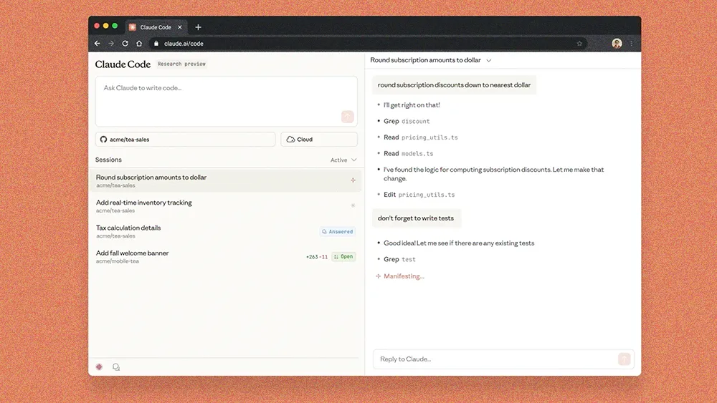The height and width of the screenshot is (403, 717).
Task: Open 'Round subscription amounts to dollar' session
Action: coord(226,180)
